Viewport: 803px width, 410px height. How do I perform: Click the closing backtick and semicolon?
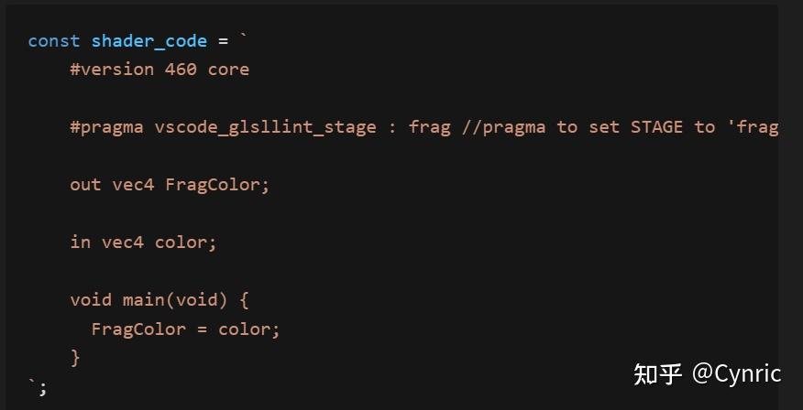pyautogui.click(x=38, y=387)
